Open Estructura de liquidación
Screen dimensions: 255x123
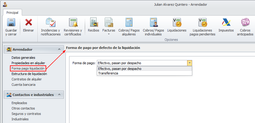click(29, 74)
